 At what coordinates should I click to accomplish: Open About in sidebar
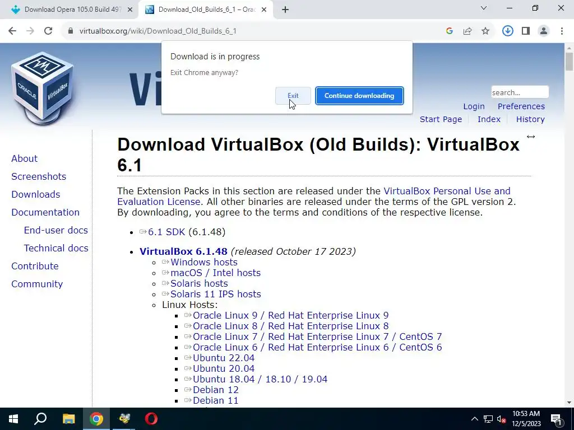[24, 158]
